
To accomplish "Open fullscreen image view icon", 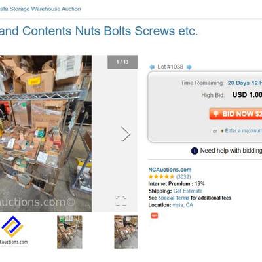I will point(121,201).
